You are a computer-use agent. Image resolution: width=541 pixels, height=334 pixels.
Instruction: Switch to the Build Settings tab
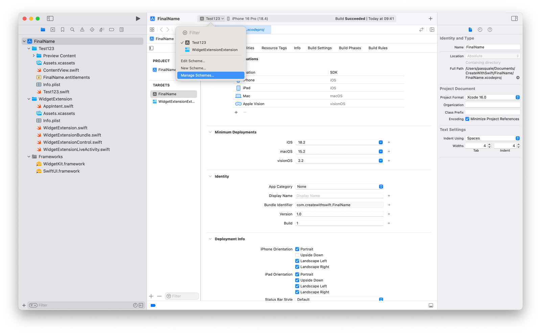click(x=319, y=48)
